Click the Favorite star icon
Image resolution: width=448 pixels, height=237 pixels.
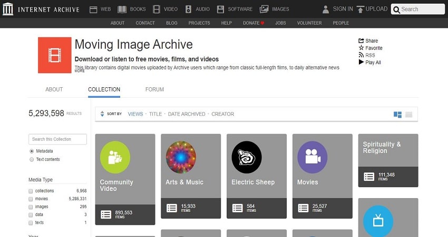click(361, 48)
